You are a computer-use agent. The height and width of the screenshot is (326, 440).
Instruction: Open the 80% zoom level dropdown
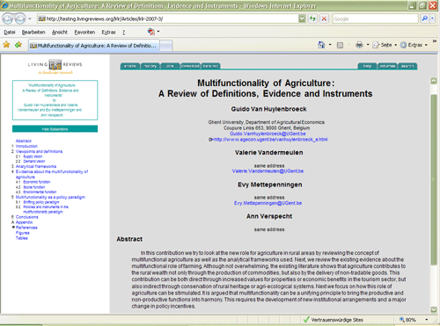pos(427,320)
